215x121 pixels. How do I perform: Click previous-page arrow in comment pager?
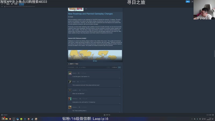point(109,67)
